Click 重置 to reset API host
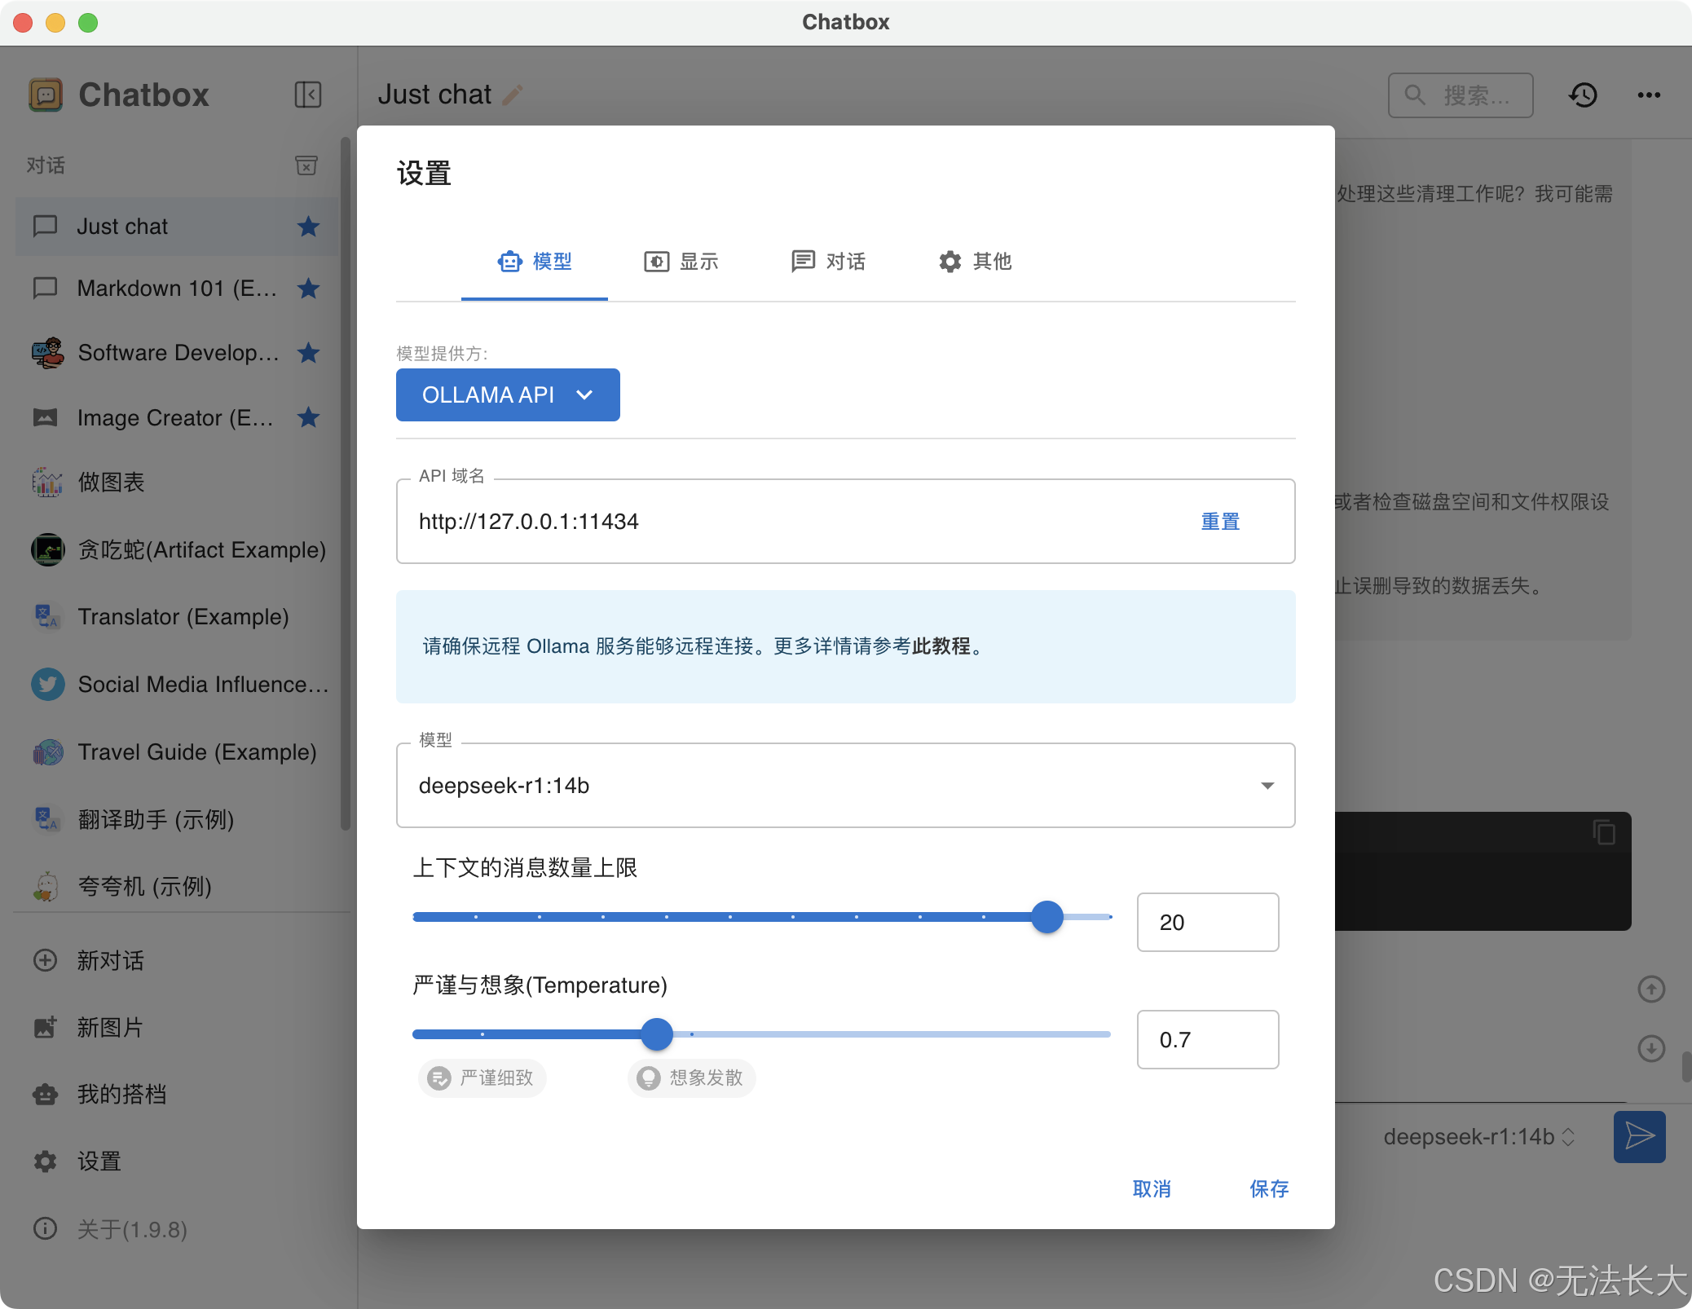This screenshot has width=1692, height=1309. pos(1220,522)
